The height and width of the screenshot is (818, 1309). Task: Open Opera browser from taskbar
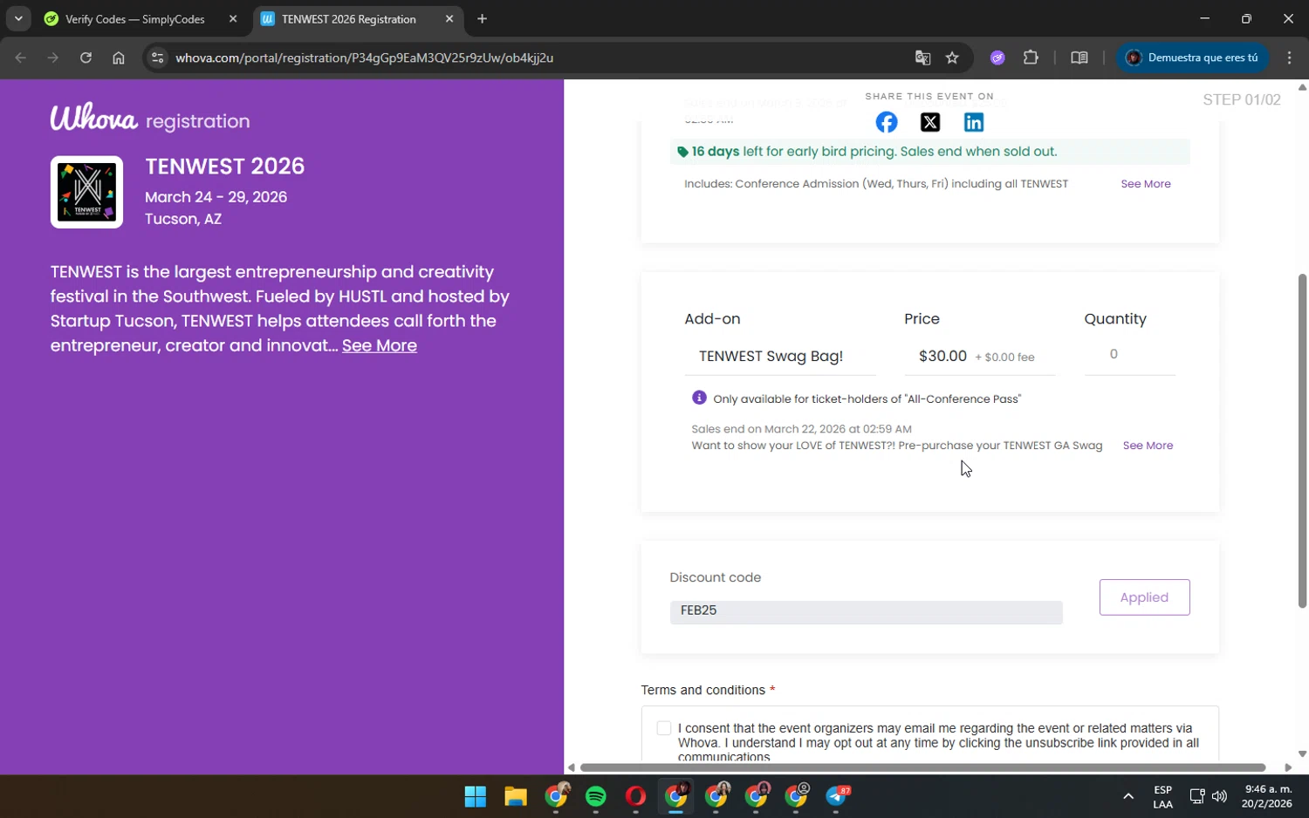pos(636,796)
